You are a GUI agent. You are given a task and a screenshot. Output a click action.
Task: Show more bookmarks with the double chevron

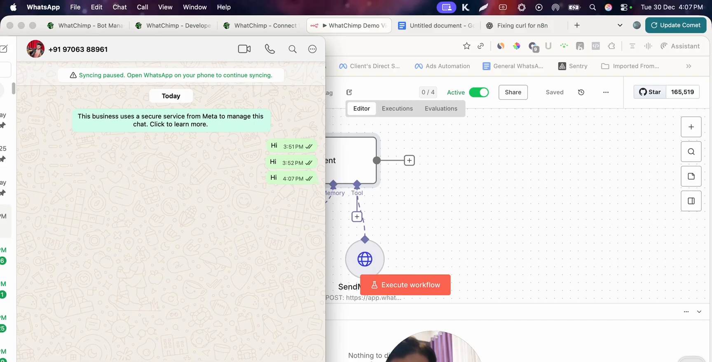tap(689, 66)
